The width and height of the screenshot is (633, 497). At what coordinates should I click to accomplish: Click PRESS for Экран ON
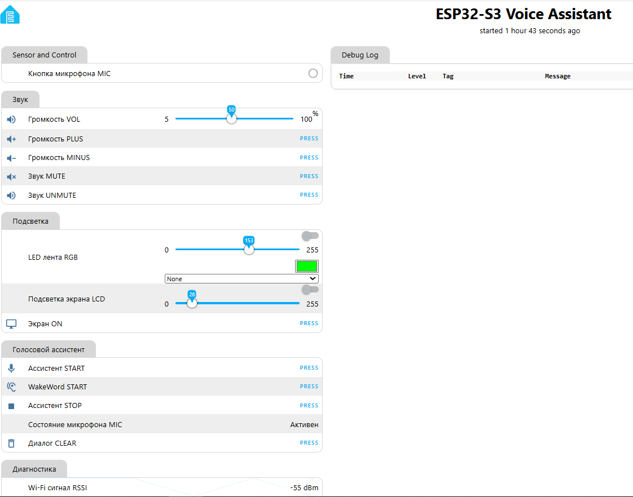(309, 323)
